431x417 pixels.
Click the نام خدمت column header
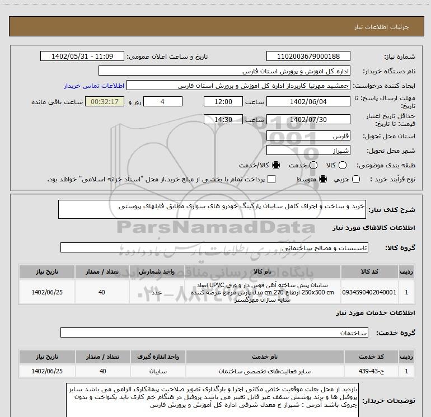pos(265,357)
